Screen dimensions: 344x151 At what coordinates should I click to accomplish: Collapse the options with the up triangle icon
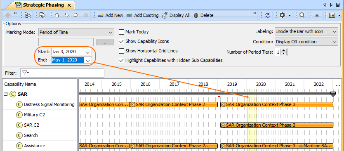click(x=317, y=15)
